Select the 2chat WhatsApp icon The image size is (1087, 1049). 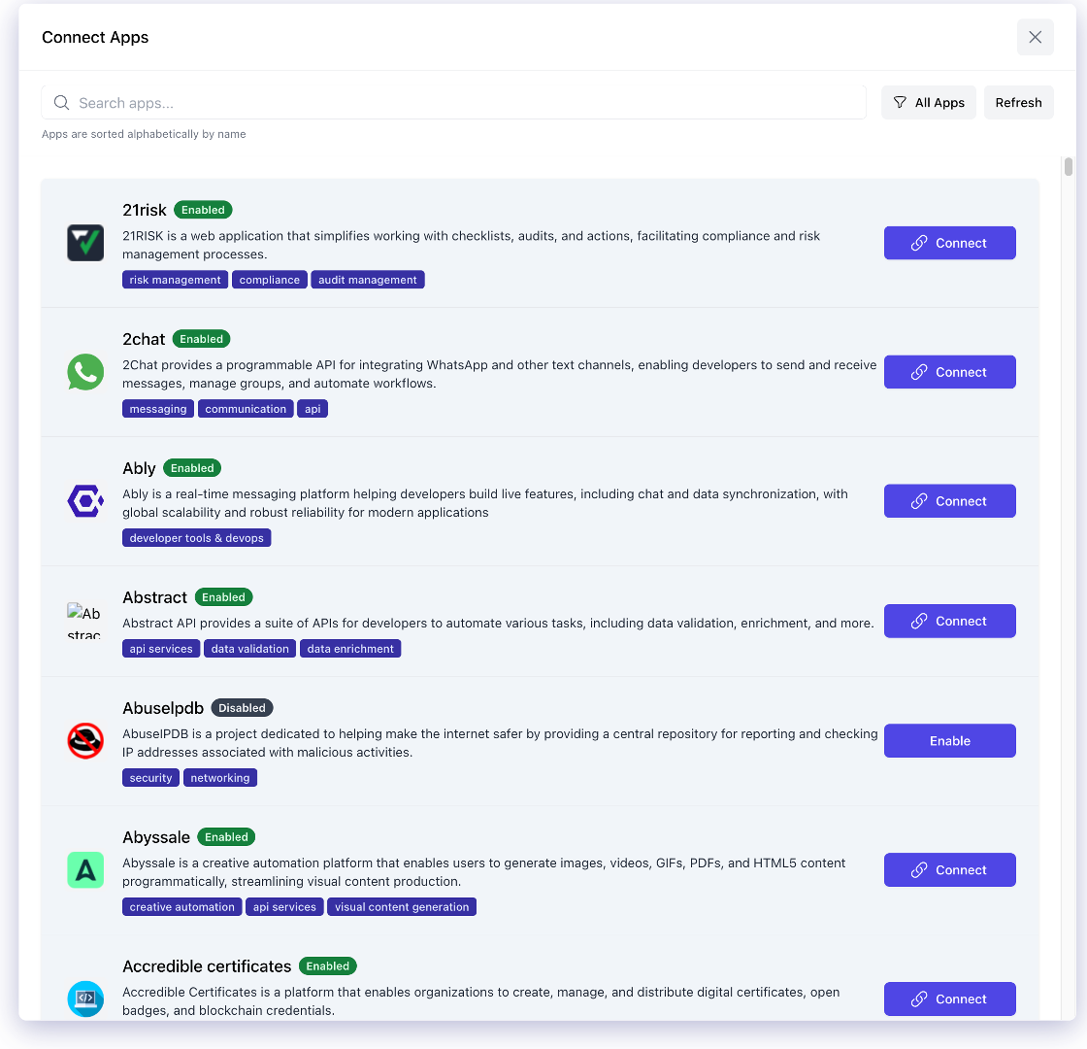85,372
